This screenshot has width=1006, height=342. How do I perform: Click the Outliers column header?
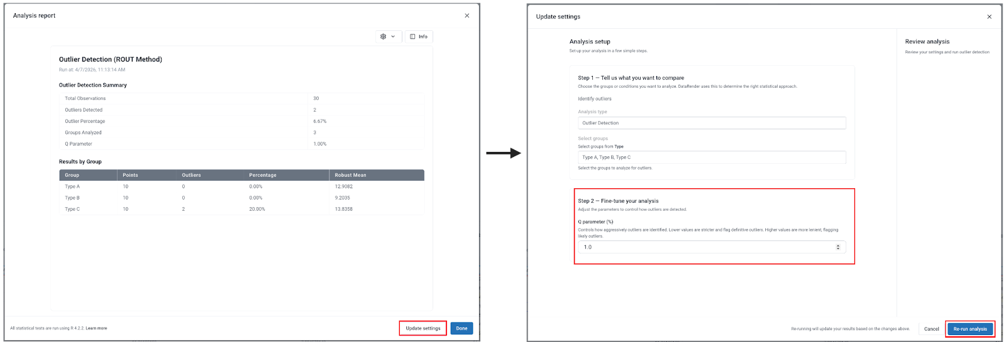(x=191, y=175)
